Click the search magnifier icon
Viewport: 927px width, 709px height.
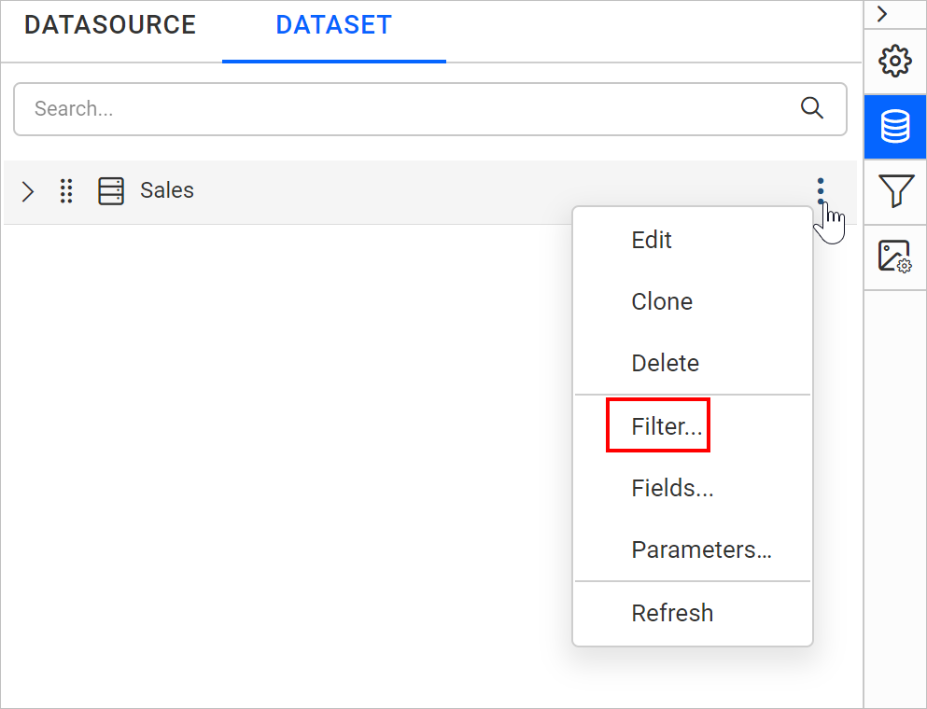pos(811,108)
